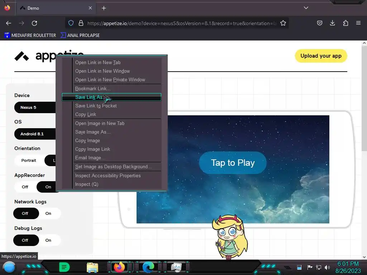Open Action Center flag tray icon
Viewport: 367px width, 275px height.
(x=310, y=267)
